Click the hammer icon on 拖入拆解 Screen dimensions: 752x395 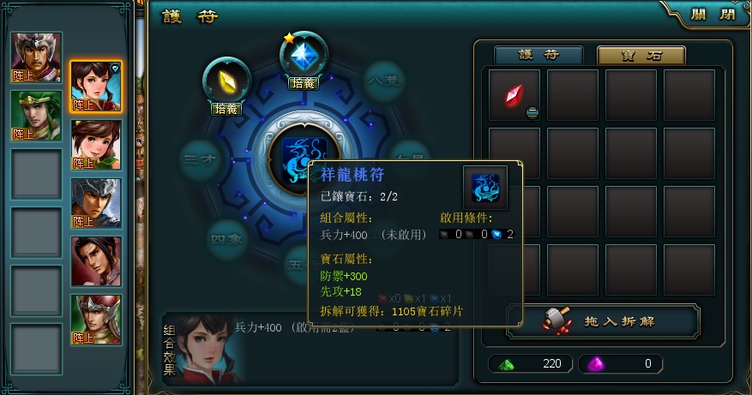click(x=556, y=320)
